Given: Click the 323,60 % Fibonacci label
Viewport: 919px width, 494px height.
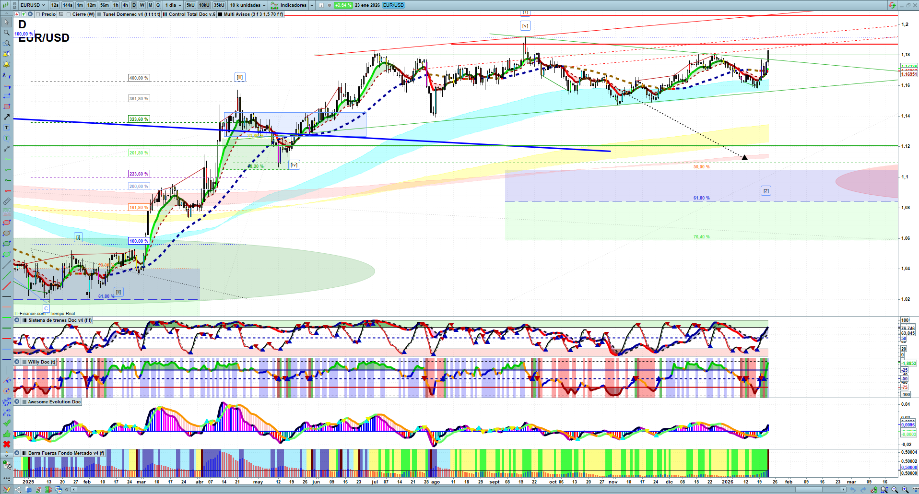Looking at the screenshot, I should [139, 119].
